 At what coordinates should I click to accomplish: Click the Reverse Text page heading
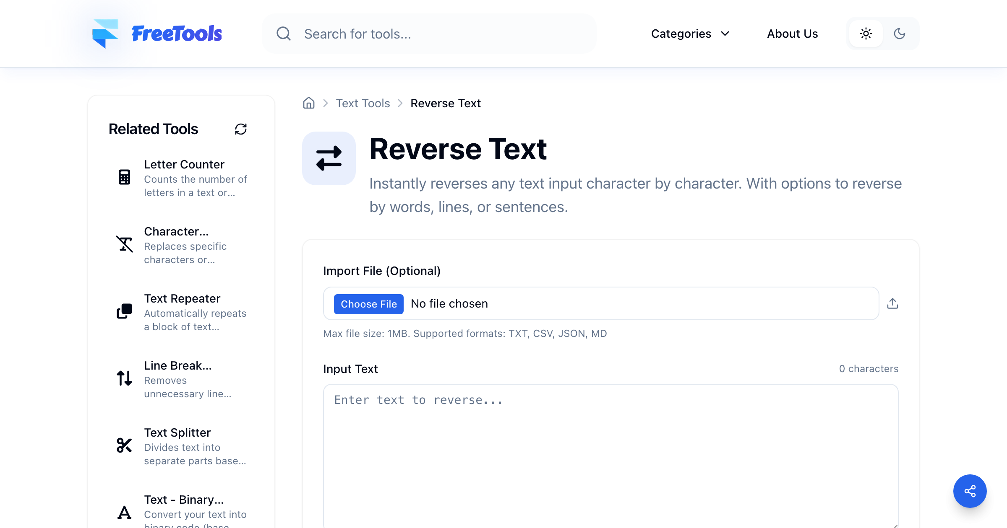(x=458, y=149)
